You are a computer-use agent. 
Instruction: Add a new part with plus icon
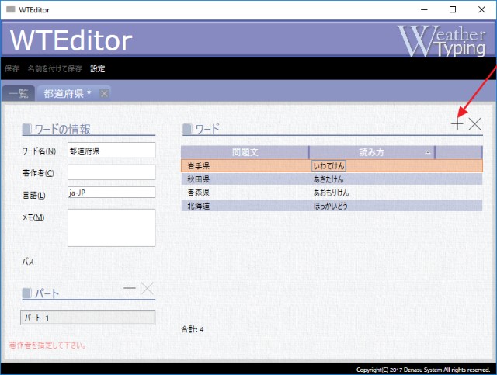(x=130, y=289)
